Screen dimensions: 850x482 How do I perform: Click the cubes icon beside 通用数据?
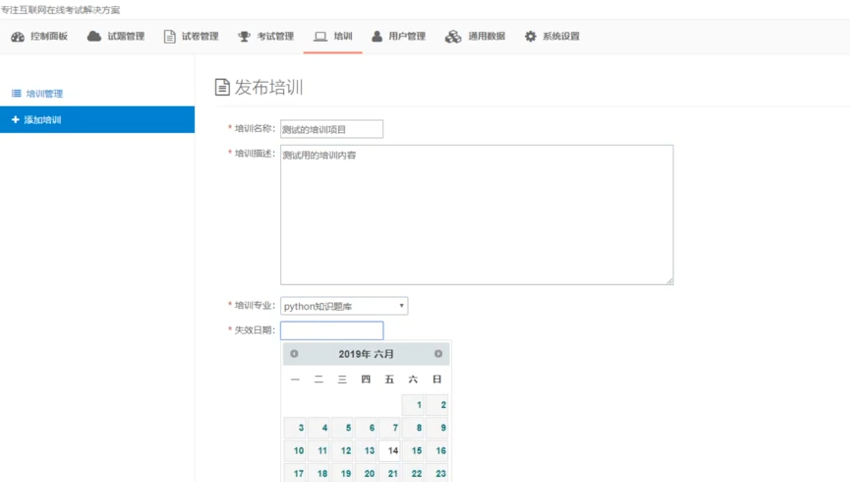tap(453, 37)
